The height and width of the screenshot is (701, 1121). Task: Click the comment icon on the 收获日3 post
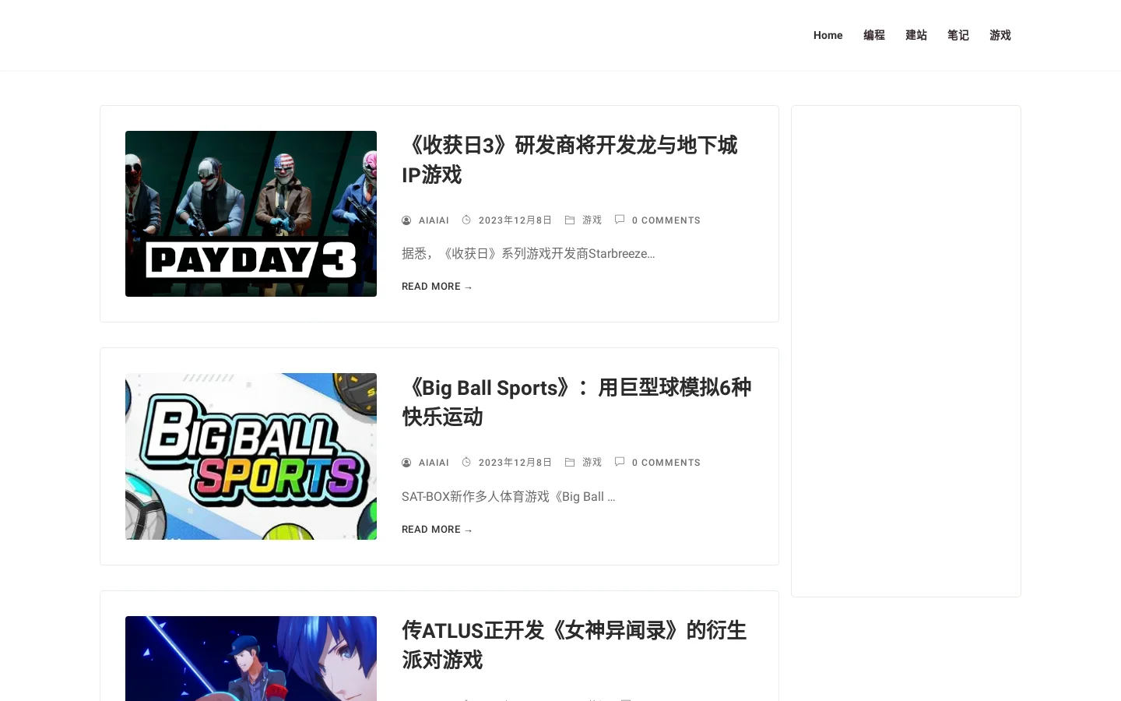[x=620, y=220]
